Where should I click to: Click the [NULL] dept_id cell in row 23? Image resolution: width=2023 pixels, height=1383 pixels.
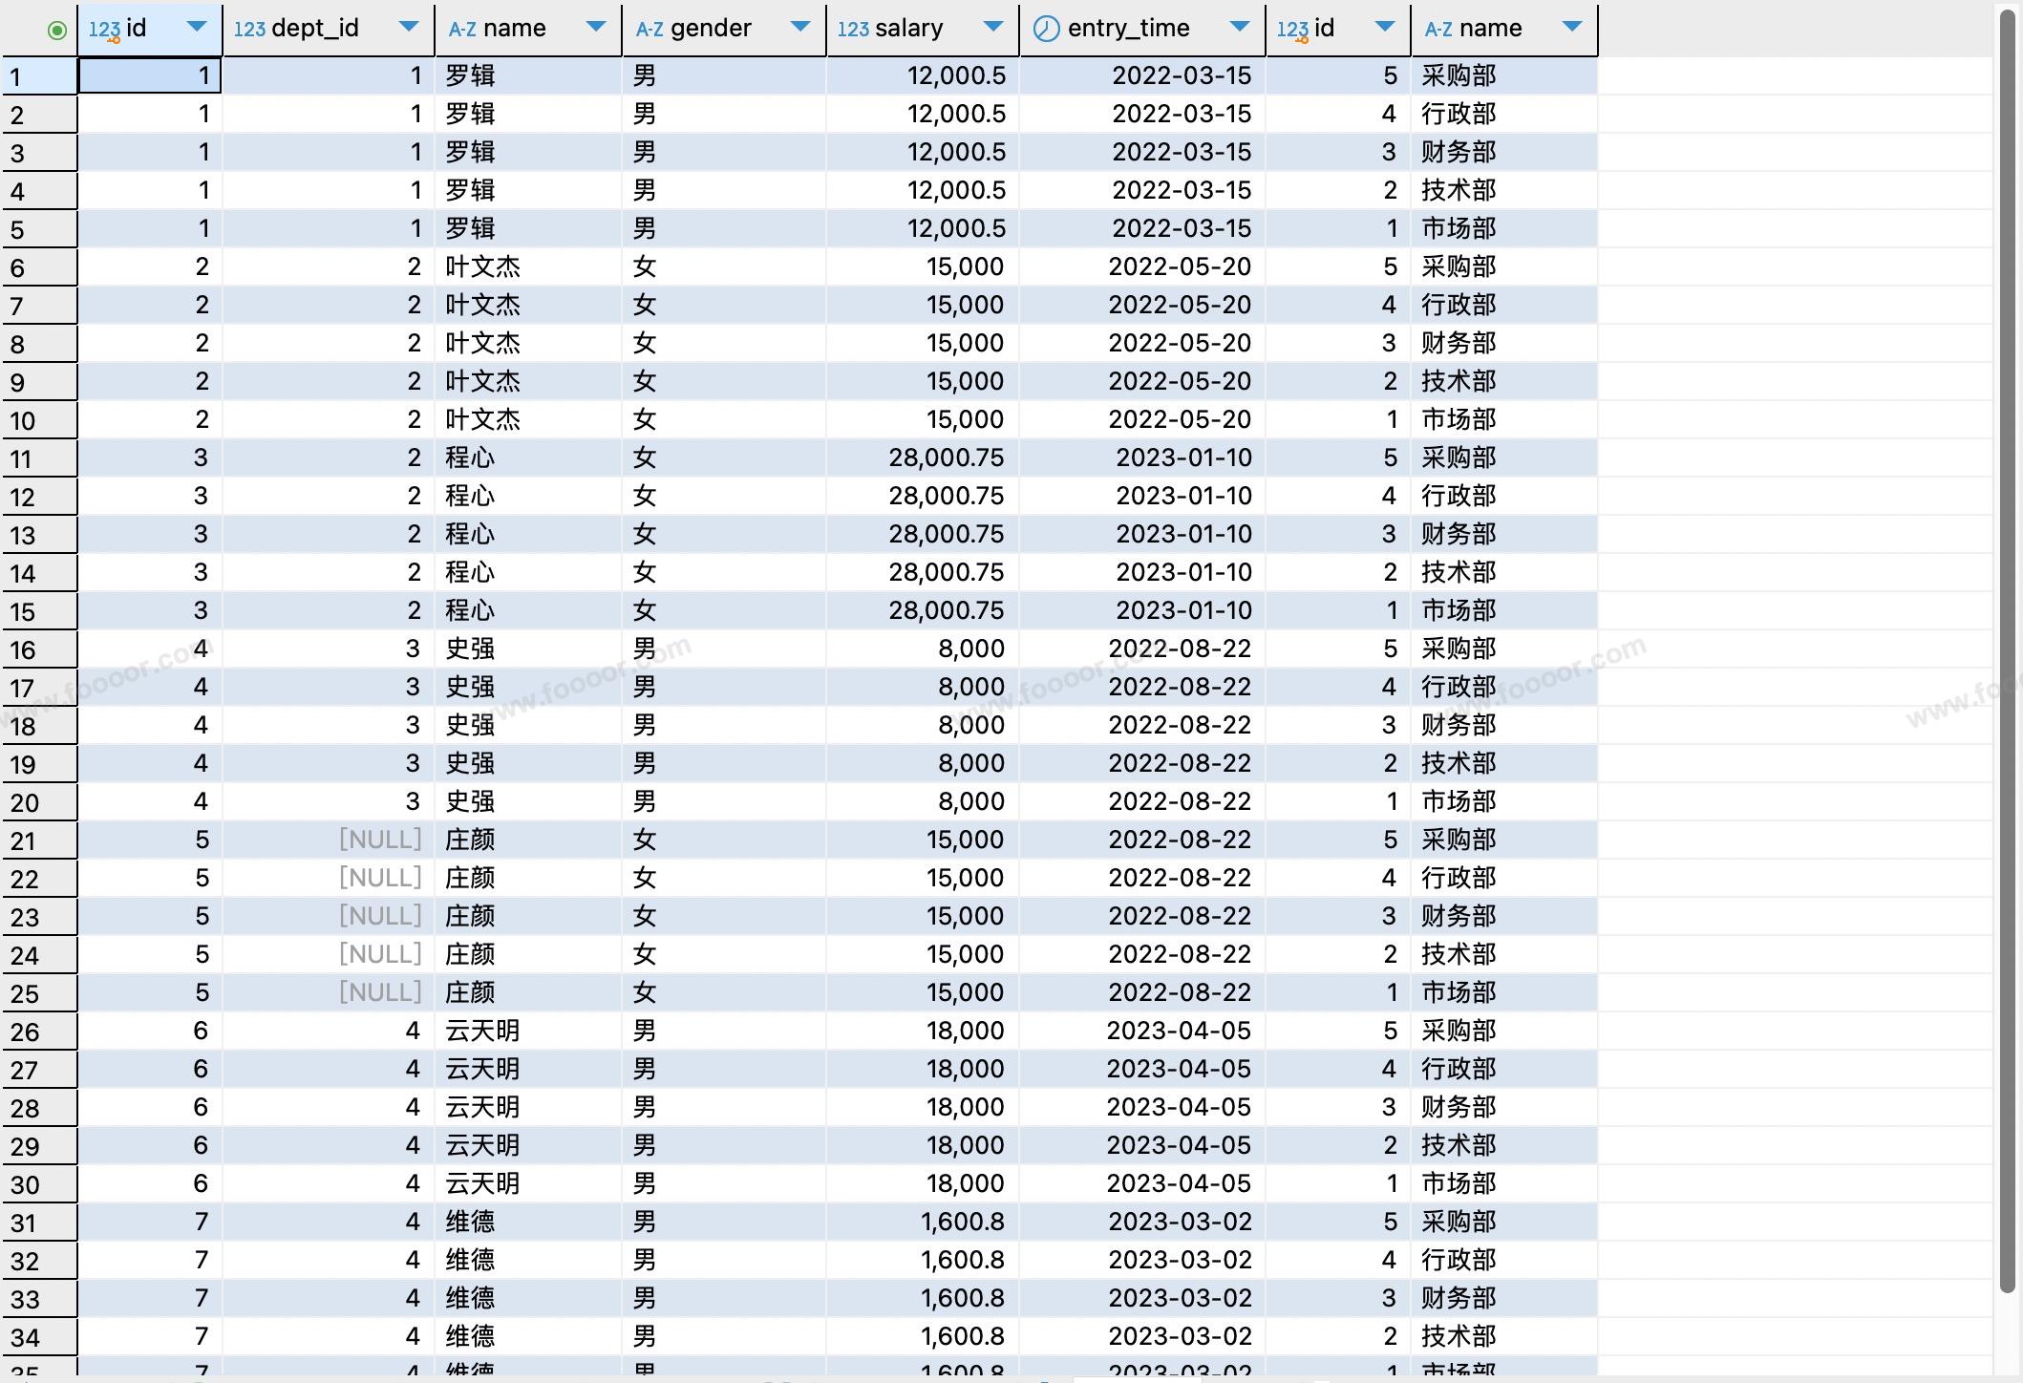(380, 916)
